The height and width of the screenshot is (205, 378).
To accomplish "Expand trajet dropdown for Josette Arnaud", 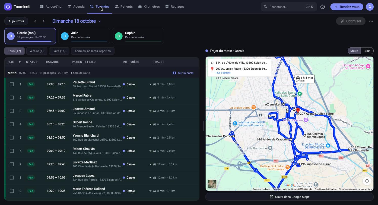I will 150,111.
